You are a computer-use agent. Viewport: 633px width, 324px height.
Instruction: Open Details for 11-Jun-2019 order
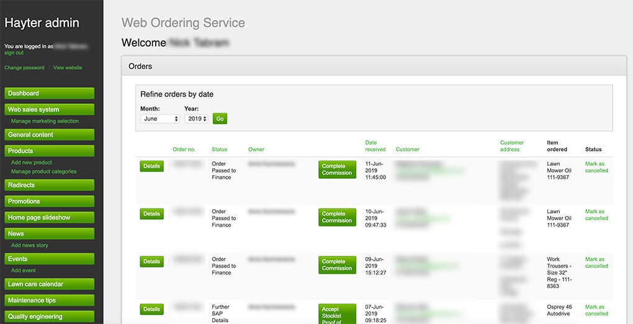tap(152, 166)
